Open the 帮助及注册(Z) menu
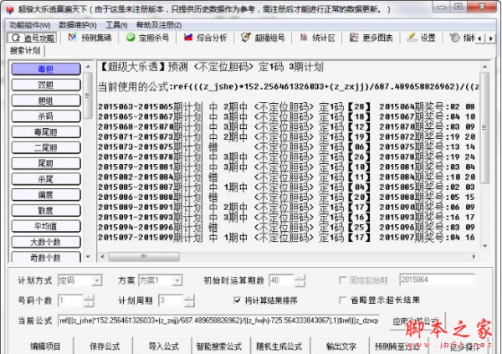This screenshot has height=354, width=502. (x=159, y=25)
